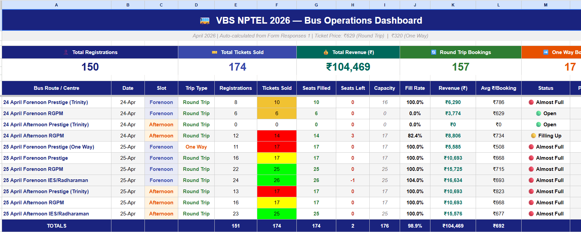The height and width of the screenshot is (232, 581).
Task: Click red status dot in 25 April Forenoon IES/Radharaman row
Action: tap(531, 180)
